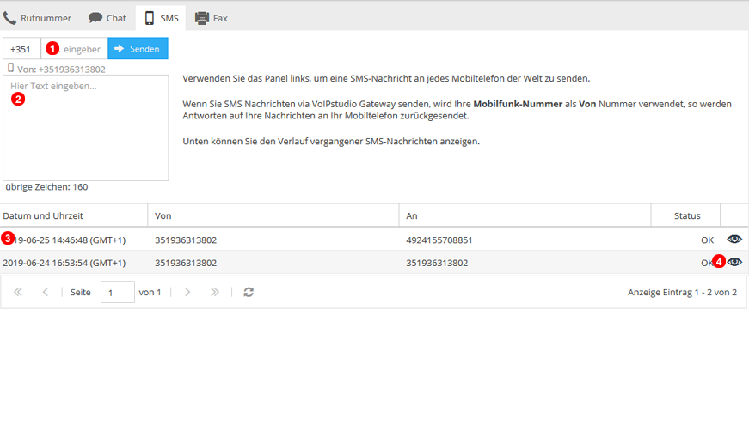This screenshot has width=749, height=443.
Task: Click 'Anzeige Eintrag 1 - 2 von 2' text
Action: [682, 292]
